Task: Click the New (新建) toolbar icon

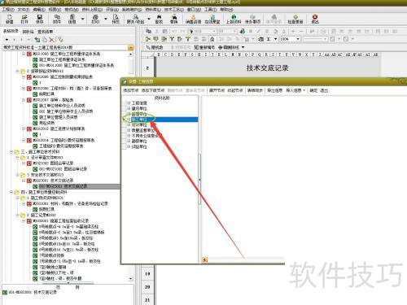Action: tap(9, 19)
